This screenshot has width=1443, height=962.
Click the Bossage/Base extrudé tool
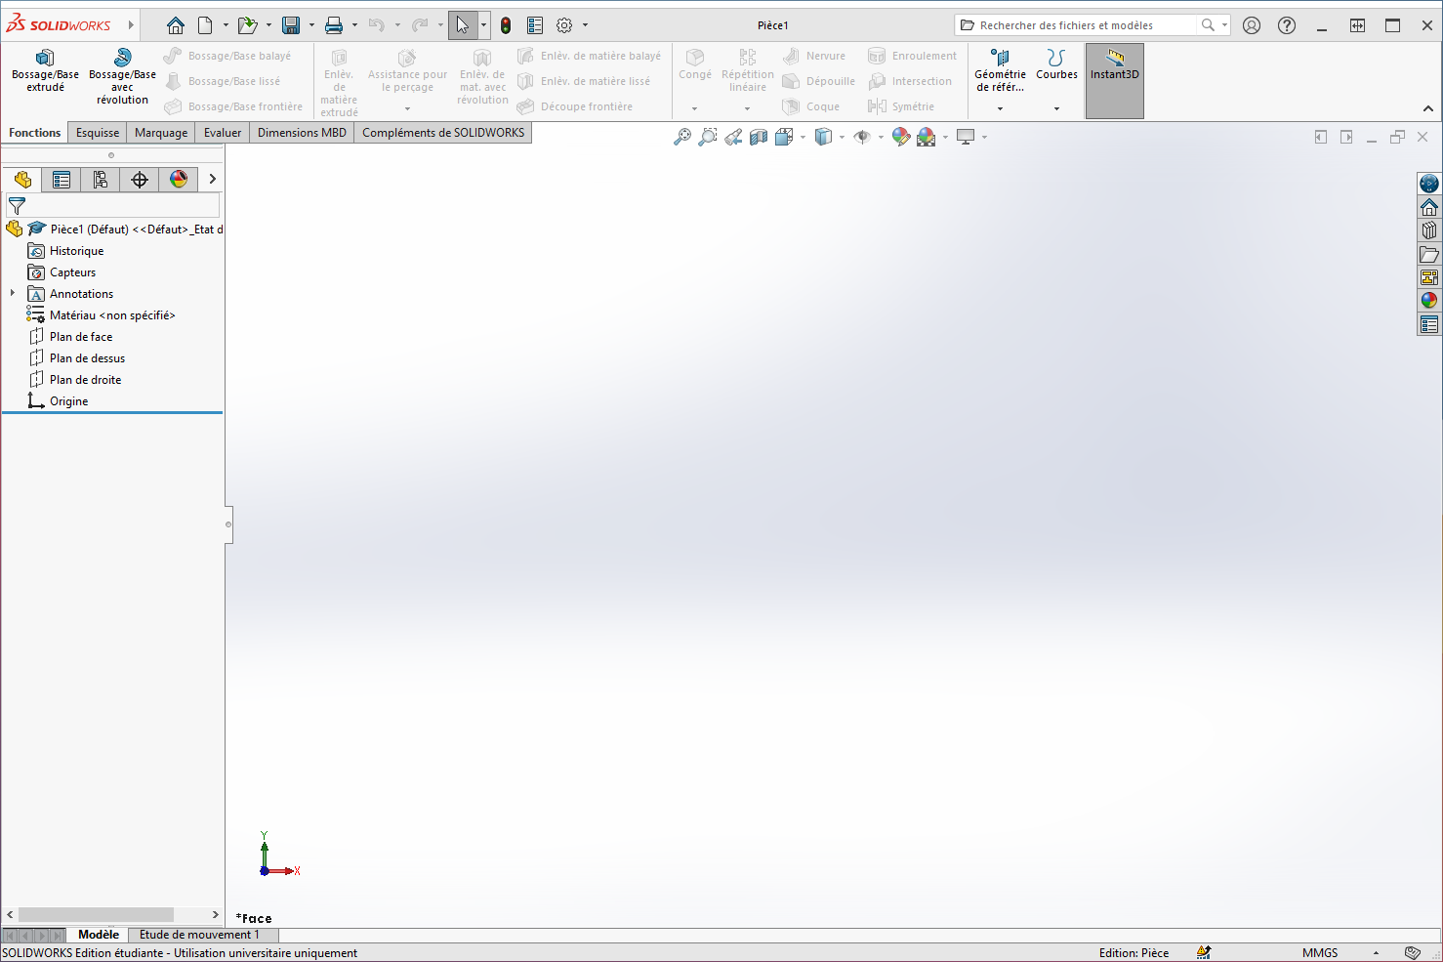45,70
